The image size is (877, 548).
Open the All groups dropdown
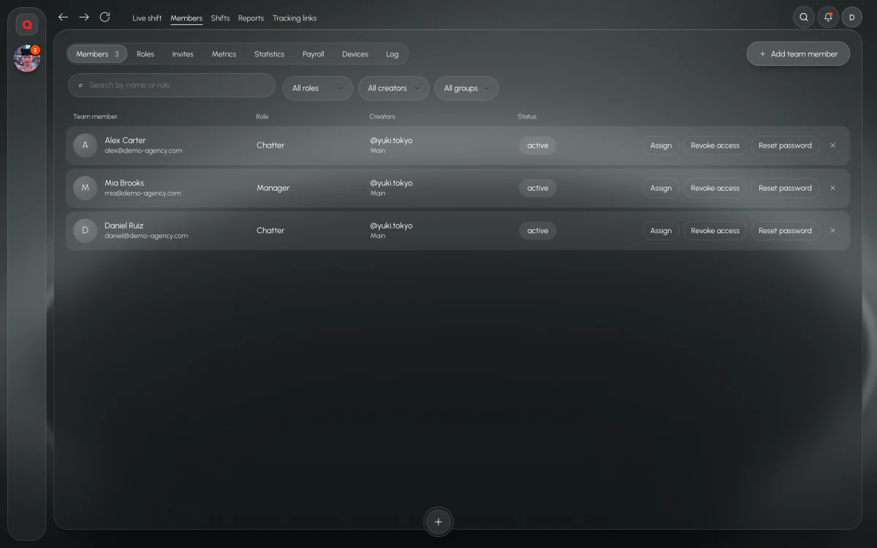[x=466, y=88]
